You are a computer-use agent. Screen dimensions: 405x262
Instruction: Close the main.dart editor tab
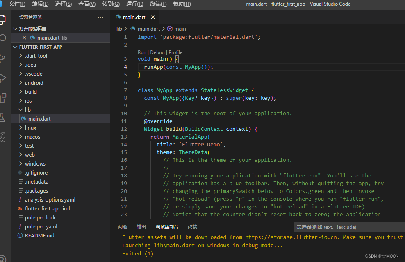point(153,17)
